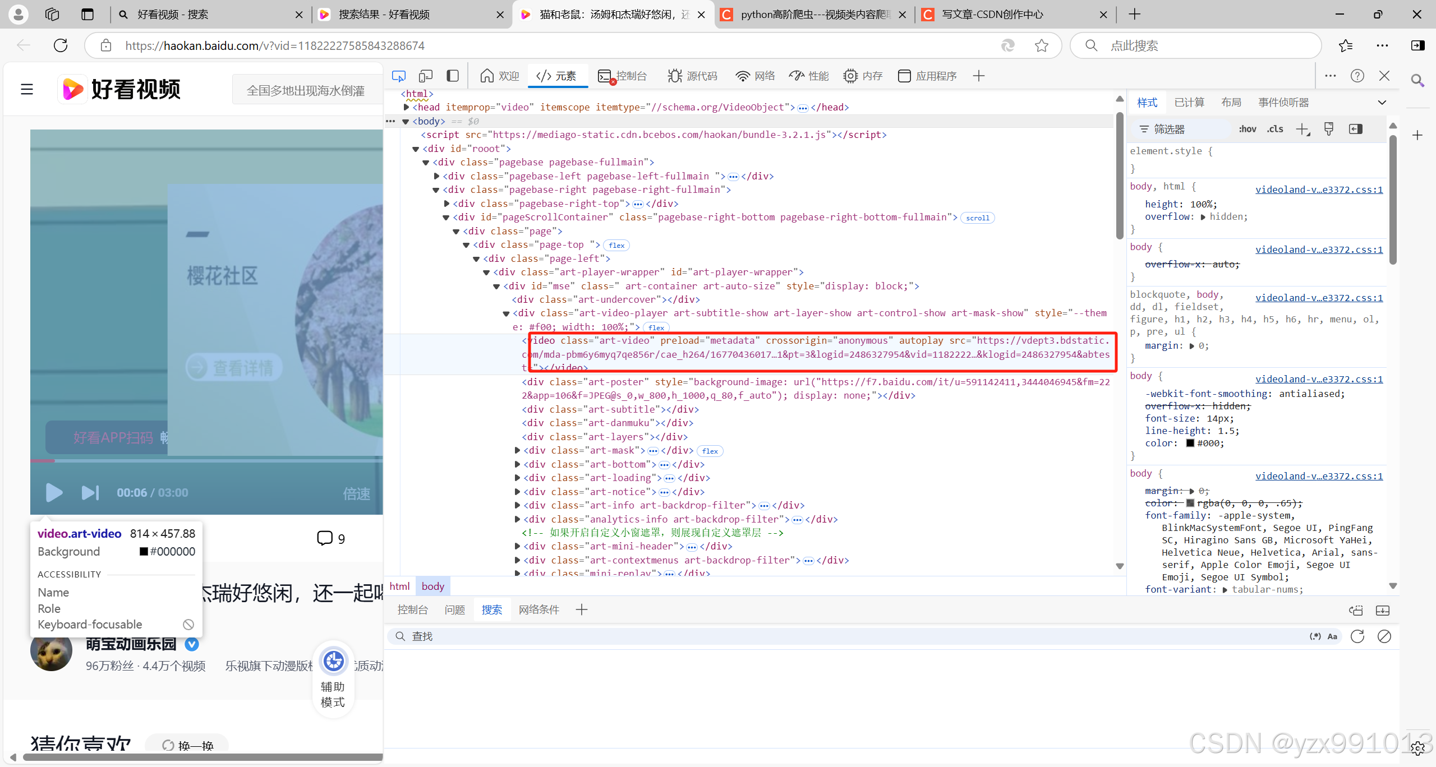
Task: Open DevTools more options ellipsis menu
Action: coord(1331,76)
